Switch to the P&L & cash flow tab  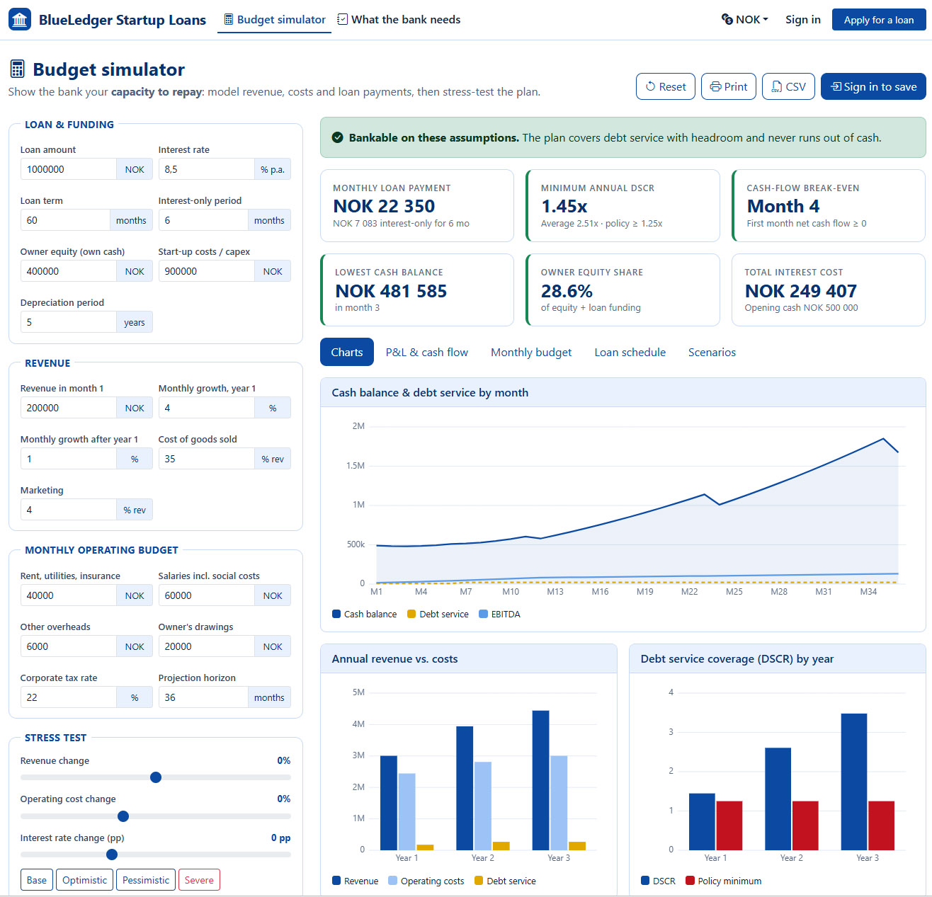coord(427,352)
